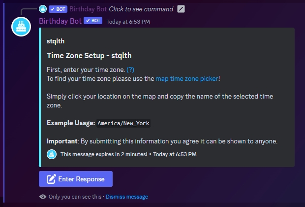The image size is (305, 207).
Task: Click the BOT badge in the reply line
Action: (59, 9)
